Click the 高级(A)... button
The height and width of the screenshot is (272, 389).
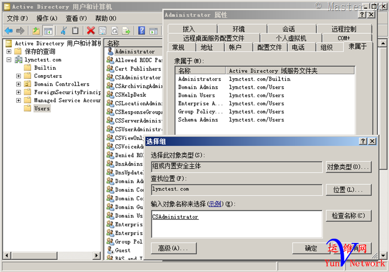173,248
